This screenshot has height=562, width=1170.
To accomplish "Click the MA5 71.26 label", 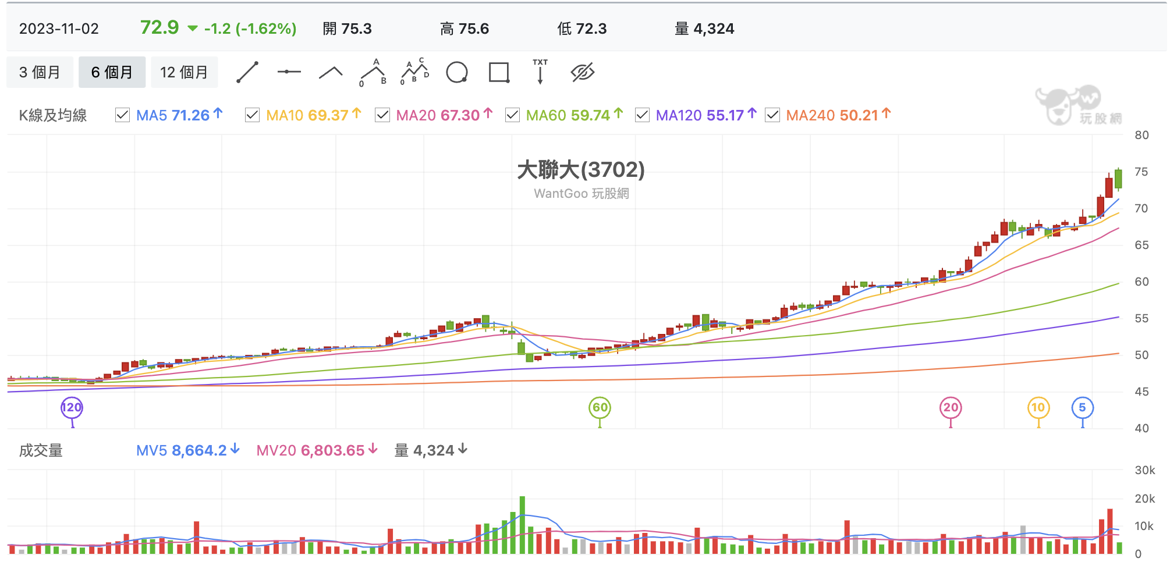I will coord(179,115).
